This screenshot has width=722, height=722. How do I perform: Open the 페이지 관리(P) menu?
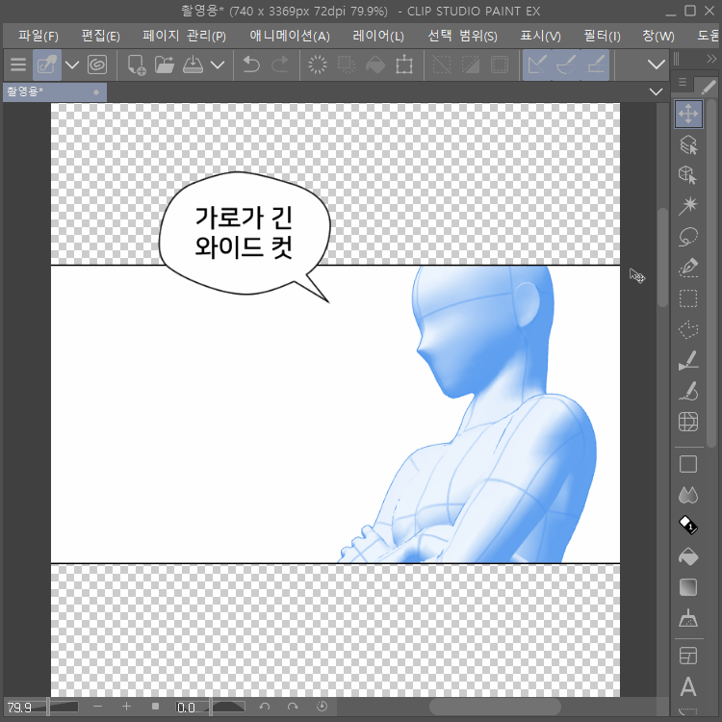[184, 36]
